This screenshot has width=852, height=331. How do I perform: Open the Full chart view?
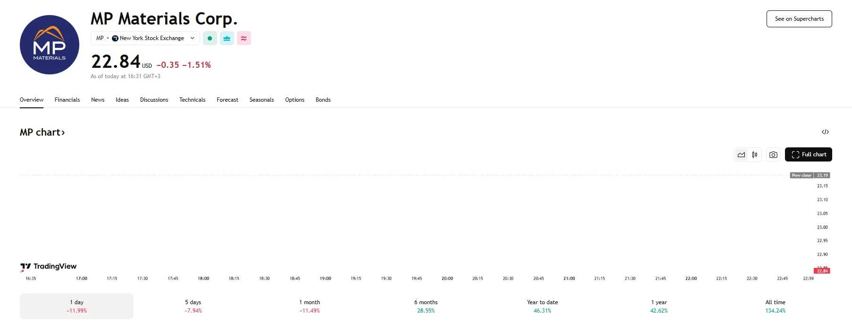[x=808, y=154]
